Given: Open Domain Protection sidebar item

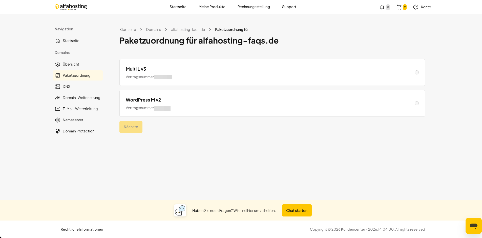Looking at the screenshot, I should 78,131.
